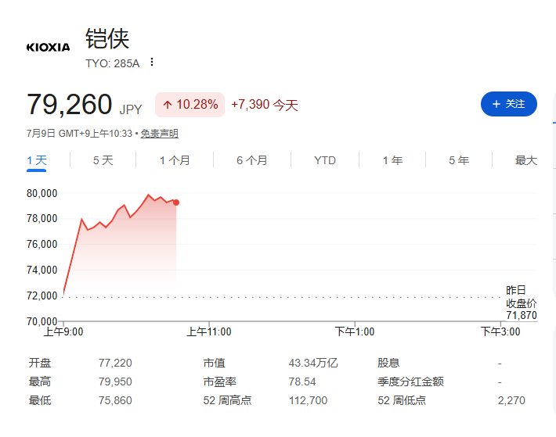Click the red current price dot on chart
This screenshot has width=556, height=437.
pyautogui.click(x=176, y=202)
